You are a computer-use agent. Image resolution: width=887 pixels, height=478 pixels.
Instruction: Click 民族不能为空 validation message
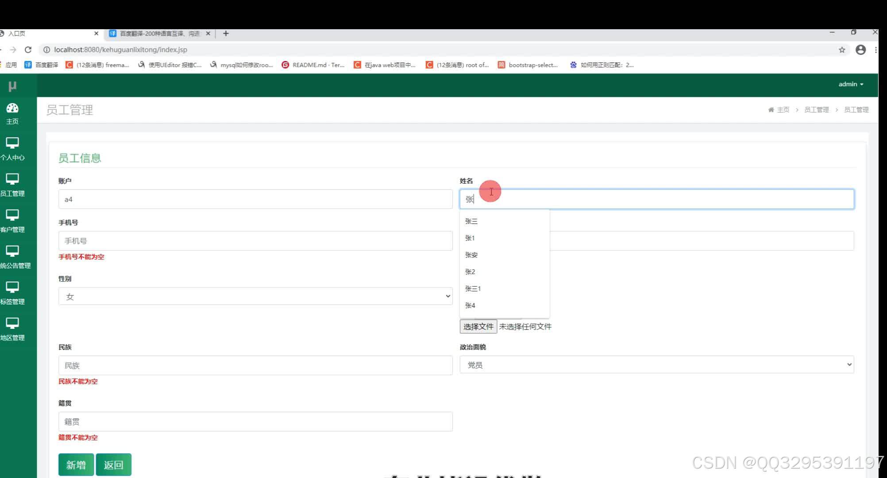(78, 381)
